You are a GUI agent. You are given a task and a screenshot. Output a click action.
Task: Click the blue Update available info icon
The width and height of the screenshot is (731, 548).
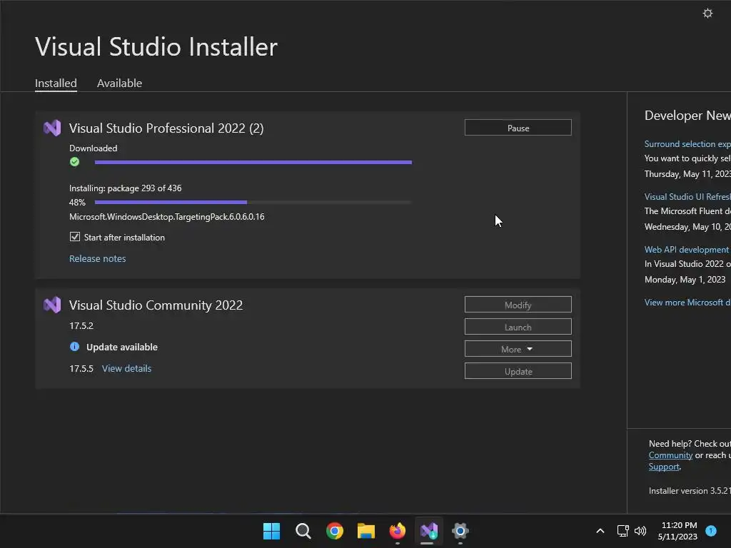tap(74, 347)
